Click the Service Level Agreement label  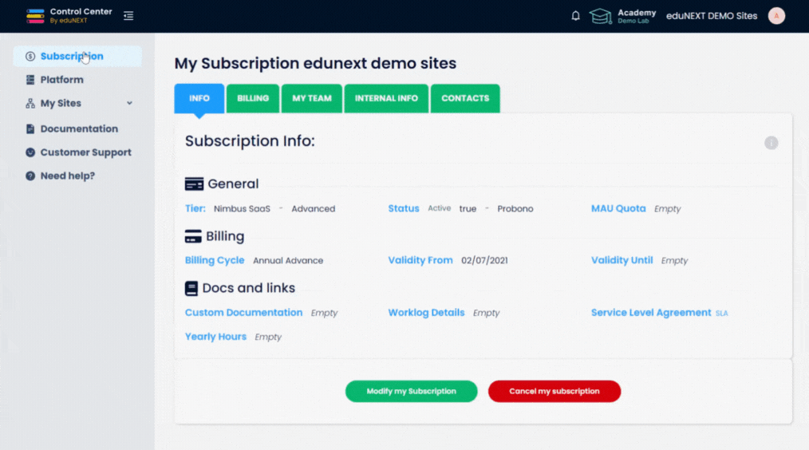pos(651,313)
